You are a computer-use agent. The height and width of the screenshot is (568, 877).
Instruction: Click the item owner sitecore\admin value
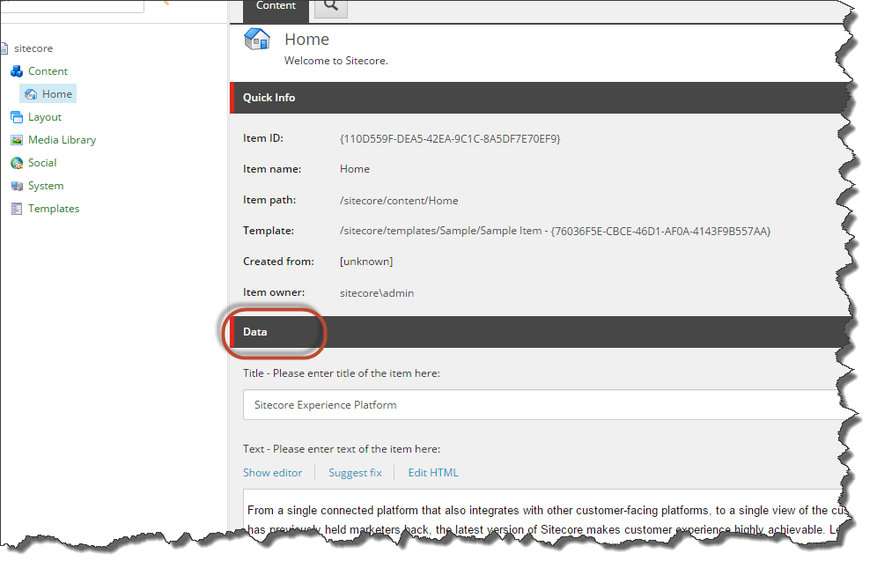(x=377, y=292)
